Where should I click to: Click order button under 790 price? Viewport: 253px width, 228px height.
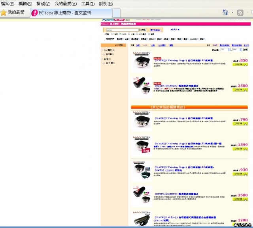[x=240, y=123]
